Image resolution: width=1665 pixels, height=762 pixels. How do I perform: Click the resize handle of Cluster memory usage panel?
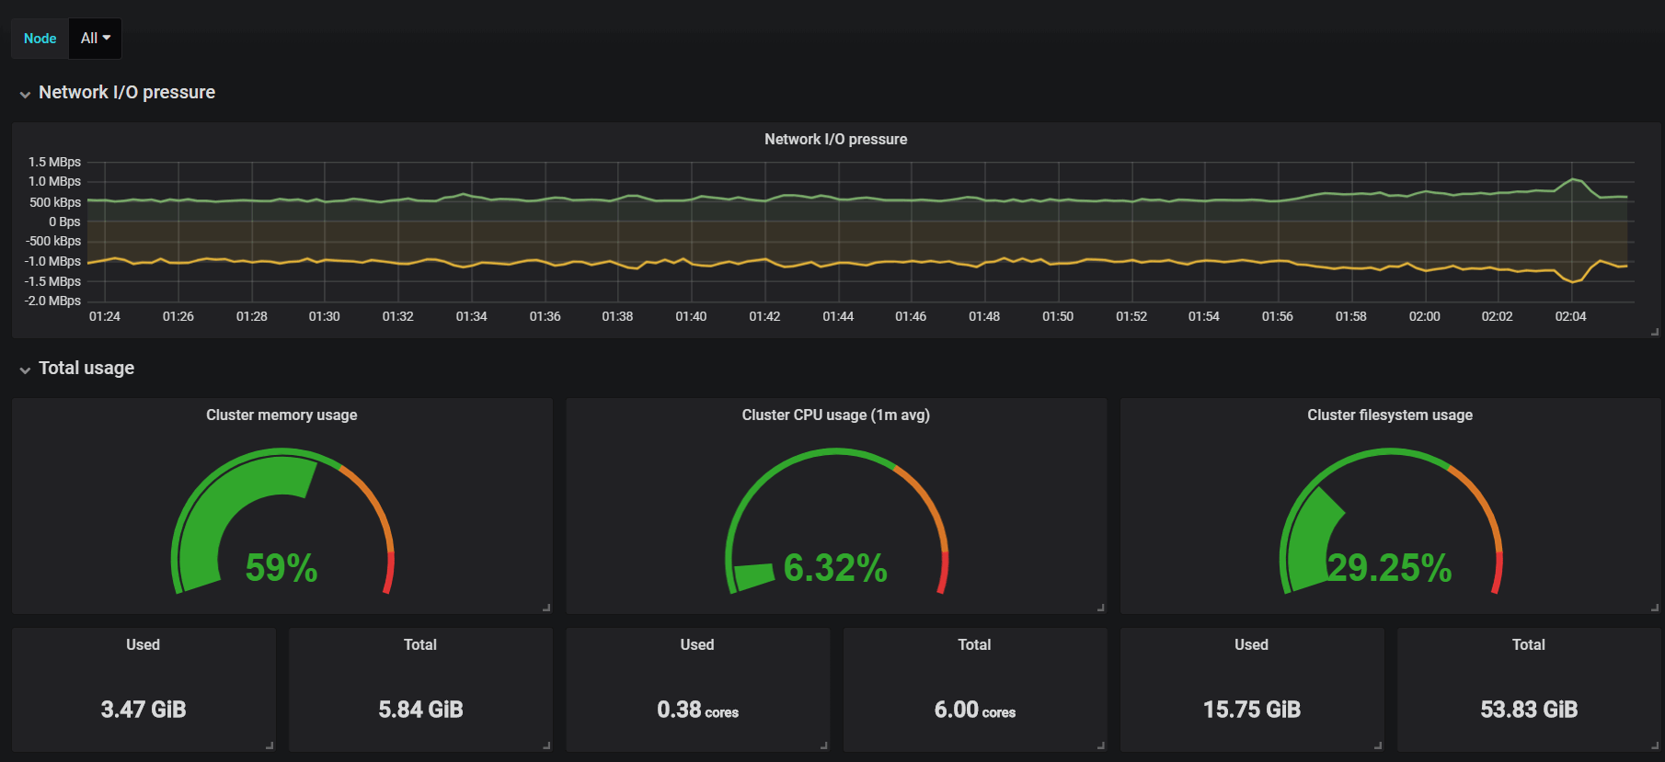[546, 608]
